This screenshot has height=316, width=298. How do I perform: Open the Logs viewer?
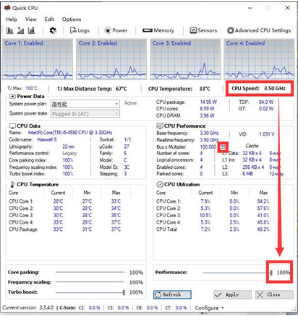pyautogui.click(x=80, y=30)
